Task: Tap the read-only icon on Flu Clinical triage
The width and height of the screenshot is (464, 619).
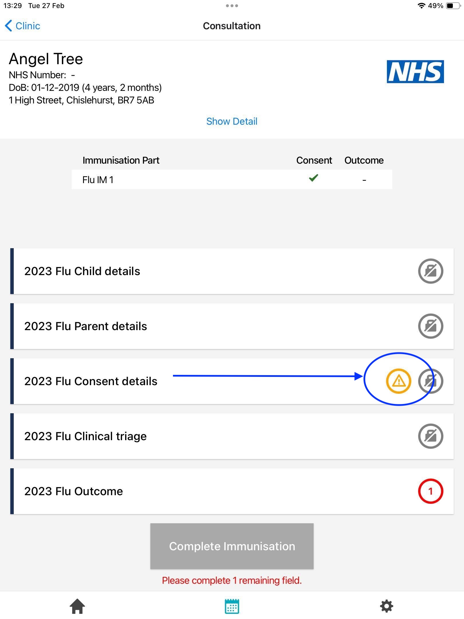Action: tap(430, 436)
